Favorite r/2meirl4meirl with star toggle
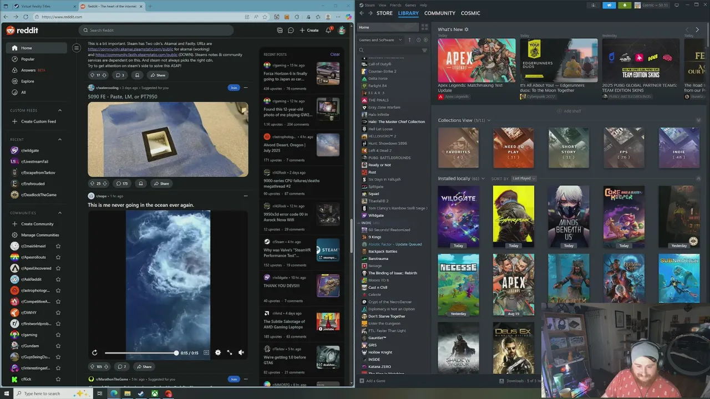The height and width of the screenshot is (399, 710). click(58, 246)
